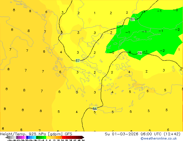183x141 pixels.
Task: Click the legend's 12 tick label
Action: [54, 140]
